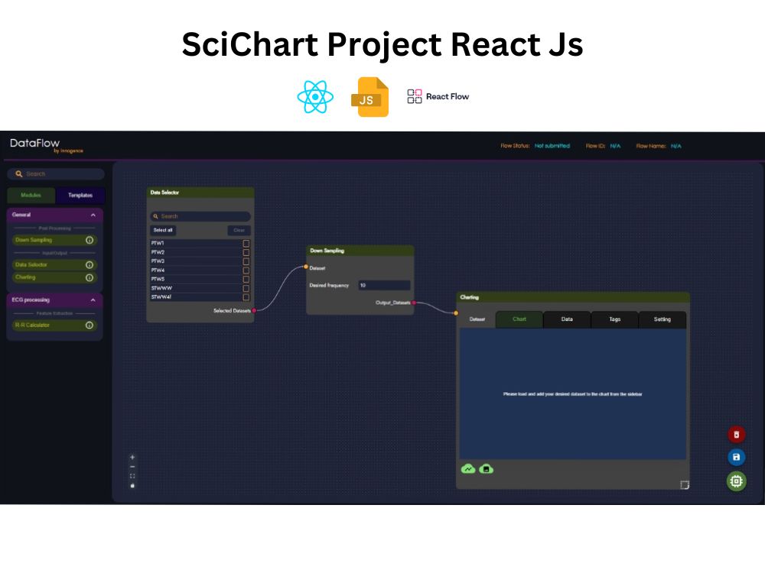Screen dimensions: 765x573
Task: Click the PTW3 dataset row label
Action: click(158, 261)
